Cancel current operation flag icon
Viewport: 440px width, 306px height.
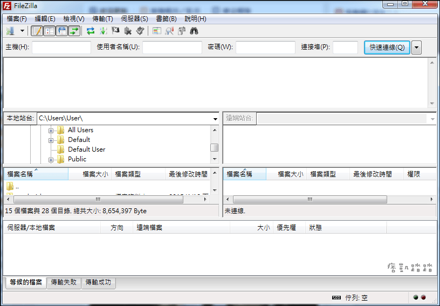[x=115, y=31]
